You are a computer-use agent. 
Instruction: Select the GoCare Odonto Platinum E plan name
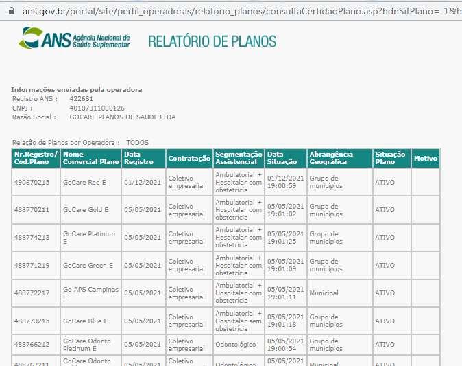tap(87, 345)
